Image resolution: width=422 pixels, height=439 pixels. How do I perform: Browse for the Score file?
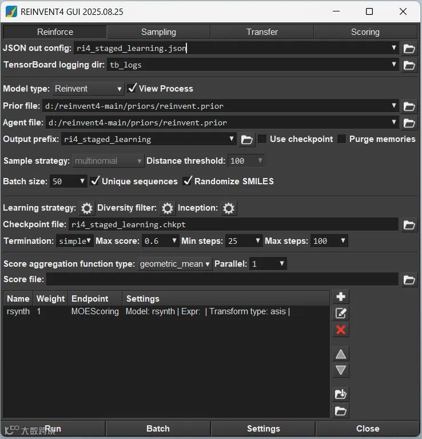coord(409,280)
